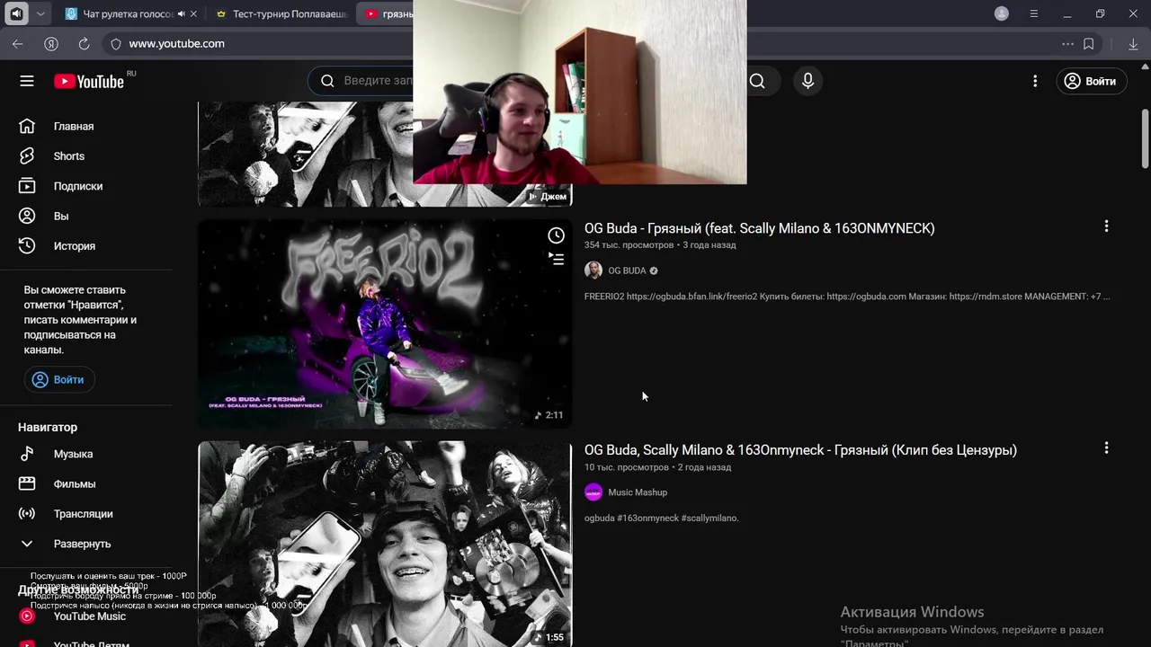Screen dimensions: 1151x647
Task: Go back with browser back arrow
Action: (x=18, y=43)
